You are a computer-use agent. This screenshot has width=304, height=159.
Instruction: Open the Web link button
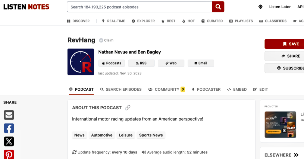click(x=171, y=63)
